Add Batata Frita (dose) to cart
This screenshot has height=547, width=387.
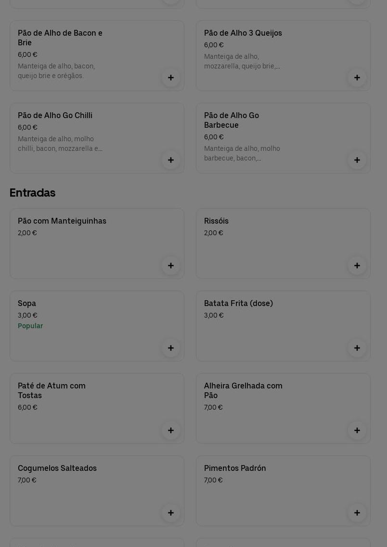click(357, 348)
